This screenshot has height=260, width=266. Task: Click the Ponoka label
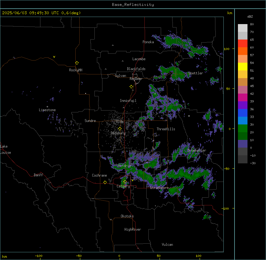point(148,42)
